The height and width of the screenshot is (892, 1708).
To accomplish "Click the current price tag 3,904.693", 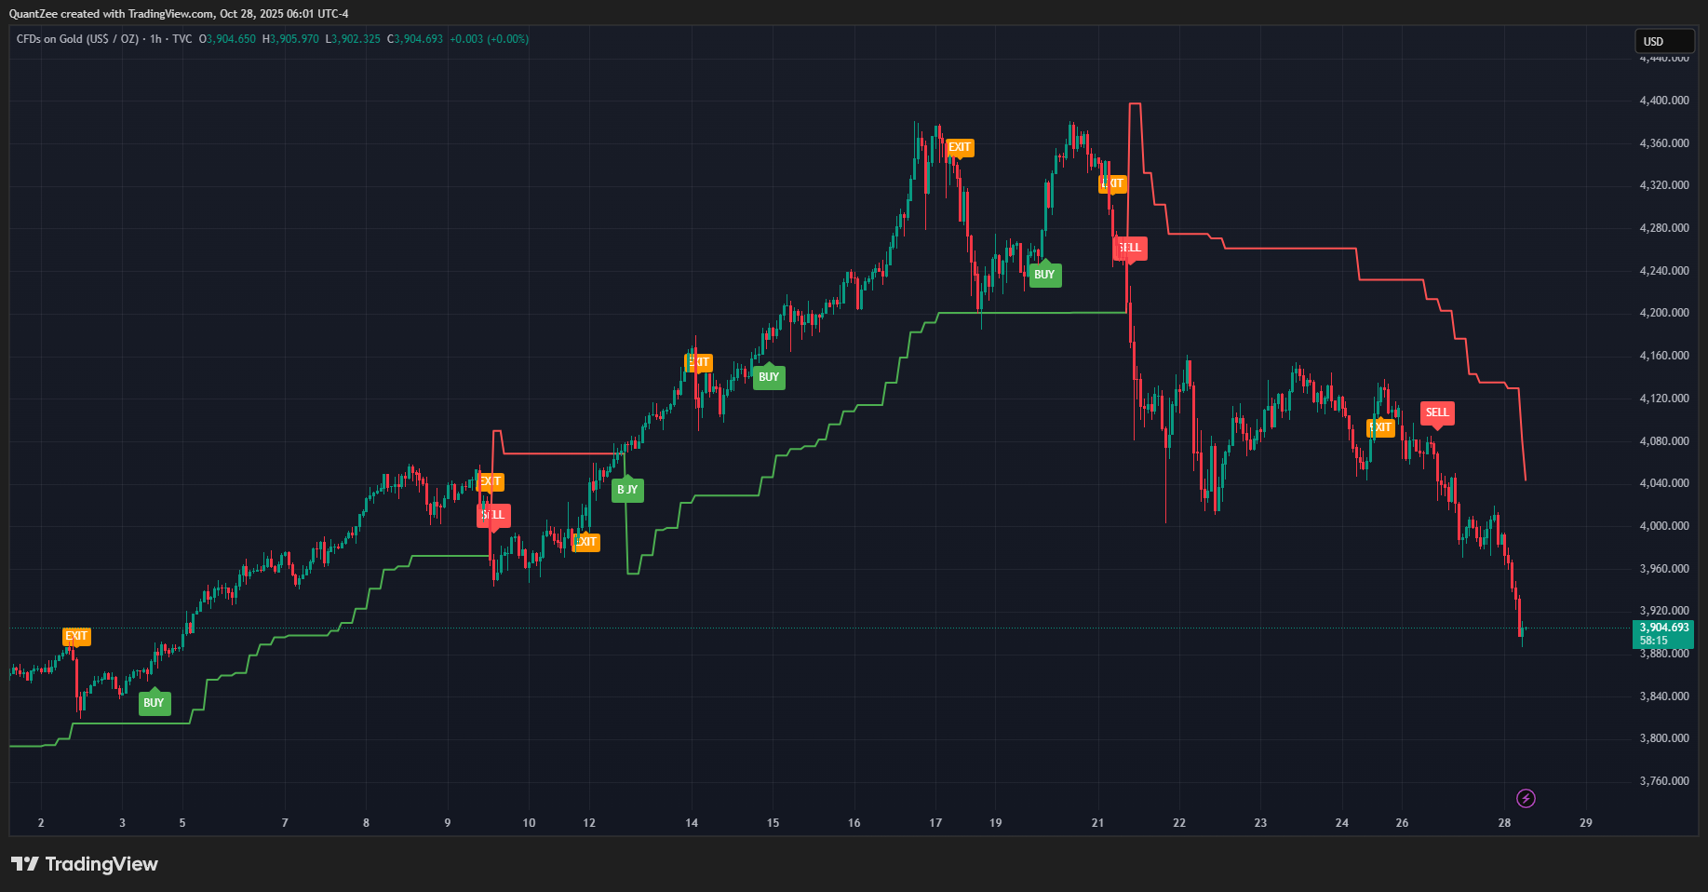I will pyautogui.click(x=1663, y=633).
